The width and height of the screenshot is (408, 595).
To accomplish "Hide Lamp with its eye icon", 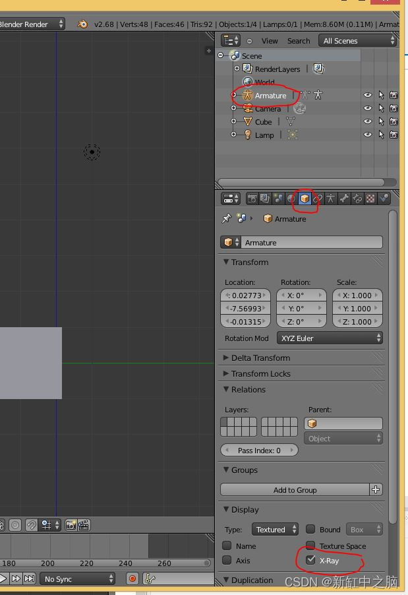I will (x=367, y=135).
